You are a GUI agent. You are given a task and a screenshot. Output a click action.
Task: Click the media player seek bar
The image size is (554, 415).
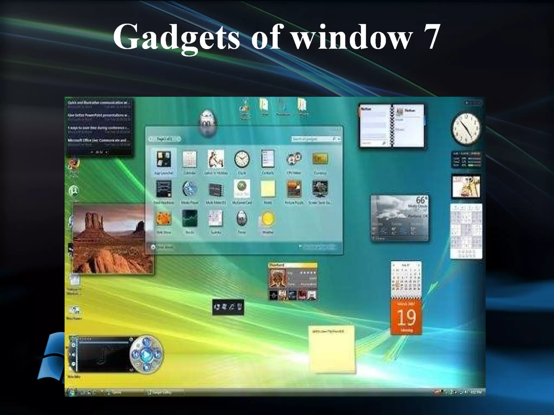click(x=103, y=343)
